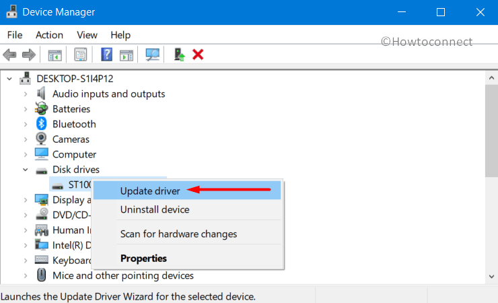Click the Cameras category icon
This screenshot has height=303, width=498.
(42, 139)
